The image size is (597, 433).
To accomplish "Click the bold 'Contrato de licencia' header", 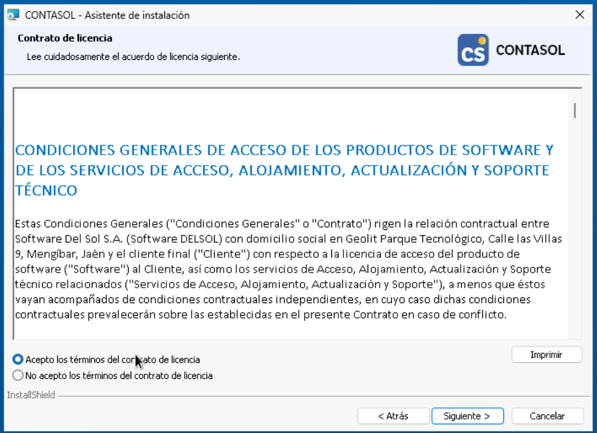I will point(65,38).
